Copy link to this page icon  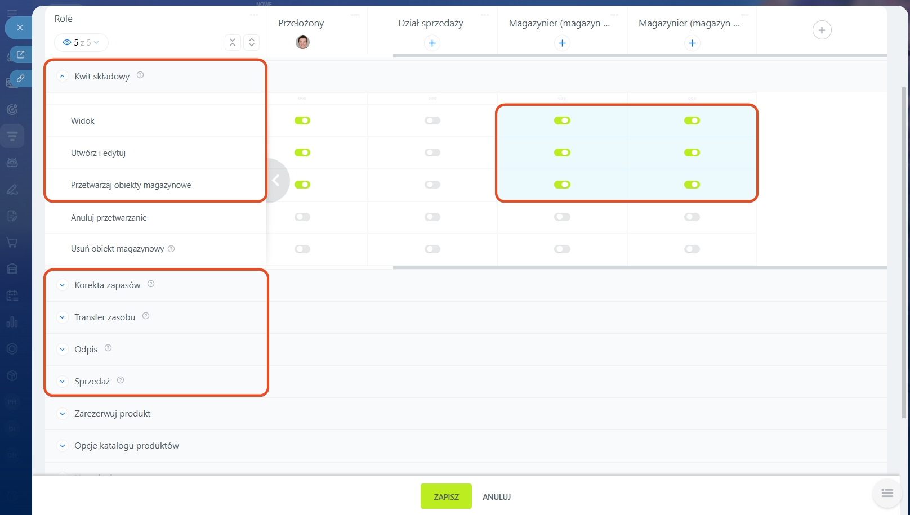21,78
